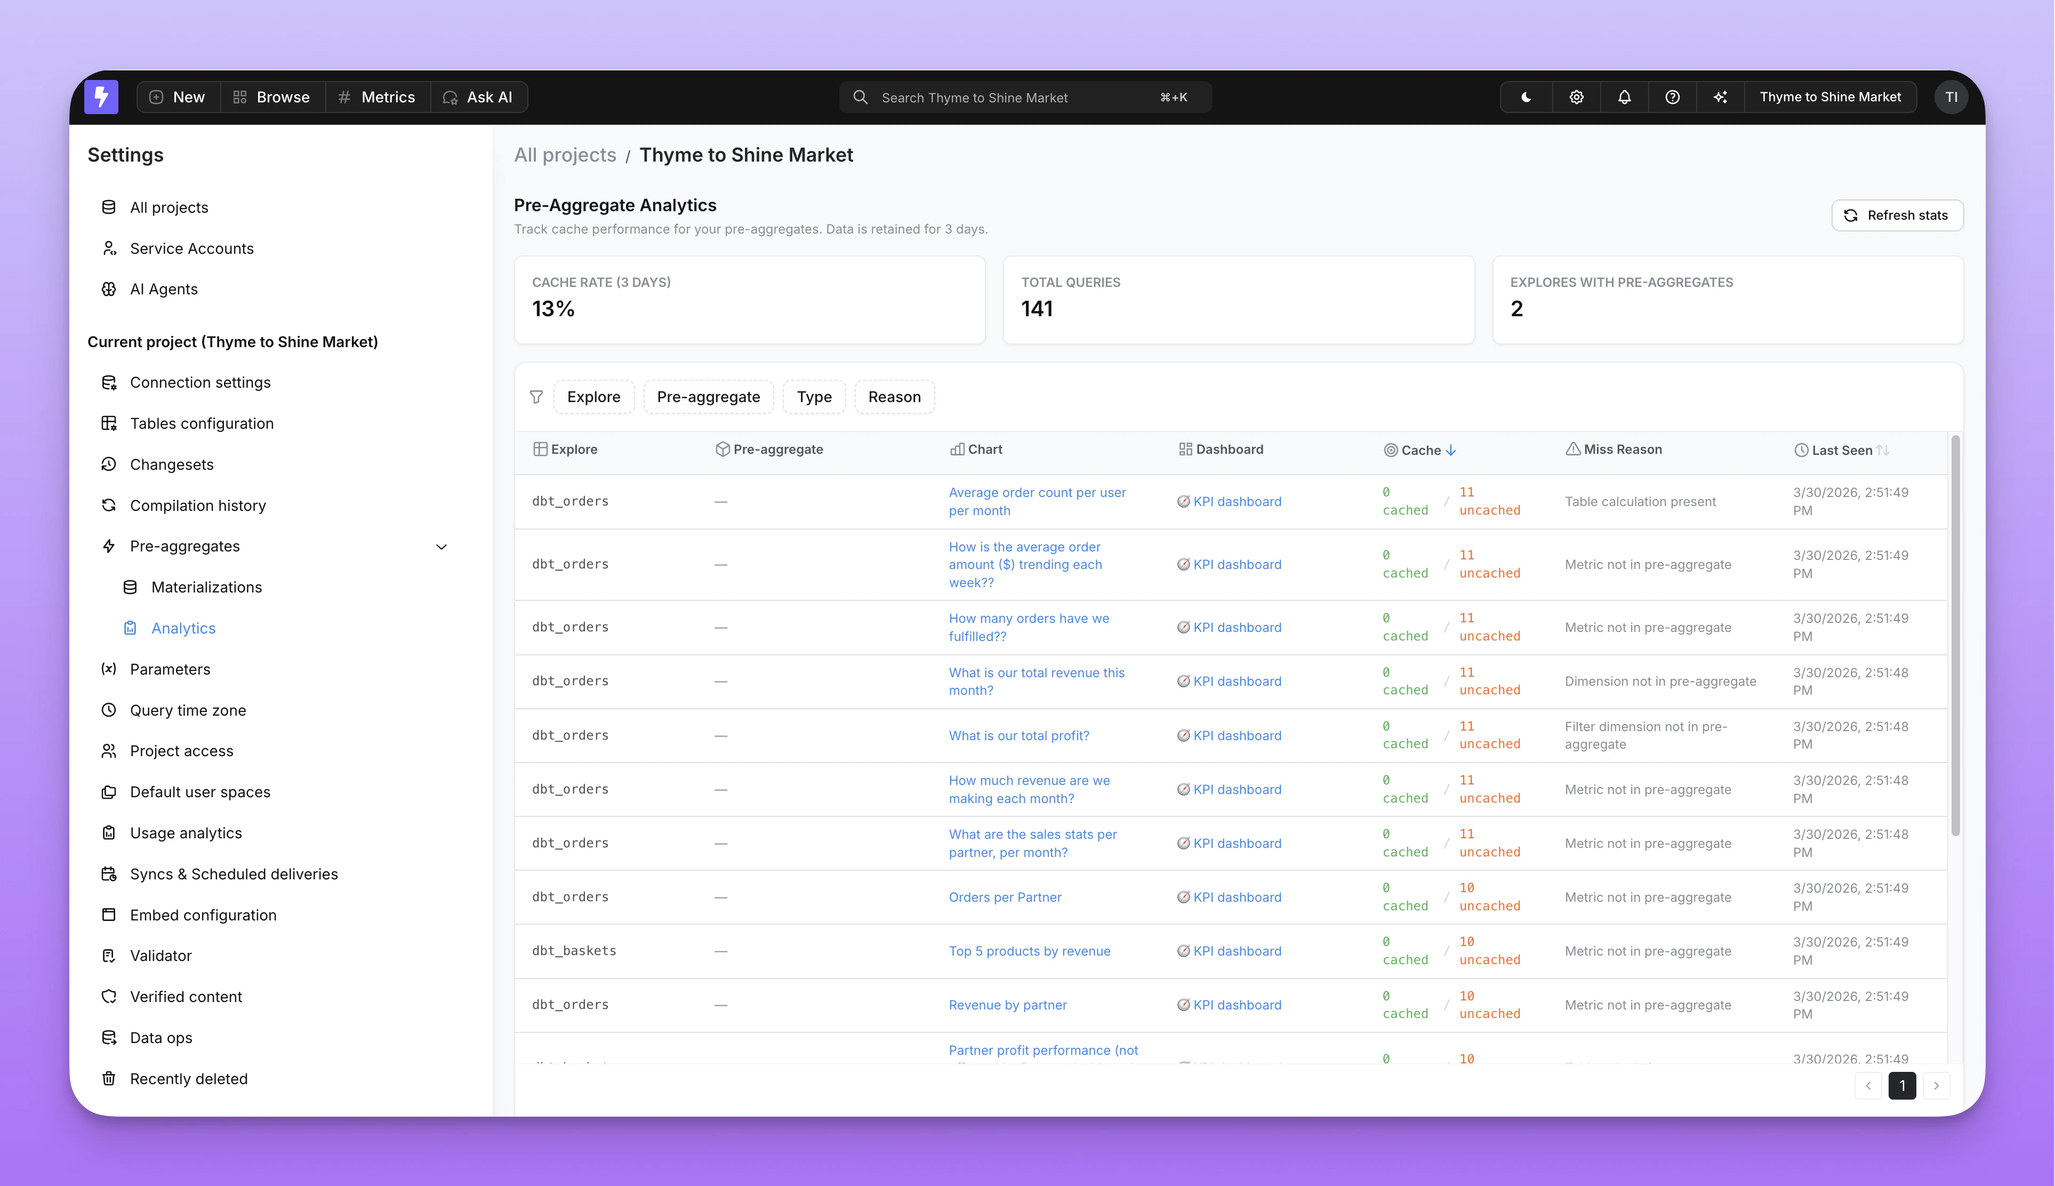Switch to the Metrics menu item
This screenshot has height=1186, width=2055.
click(x=376, y=97)
